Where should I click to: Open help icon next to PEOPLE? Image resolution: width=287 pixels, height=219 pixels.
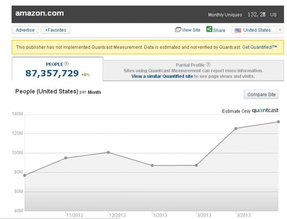click(x=67, y=64)
